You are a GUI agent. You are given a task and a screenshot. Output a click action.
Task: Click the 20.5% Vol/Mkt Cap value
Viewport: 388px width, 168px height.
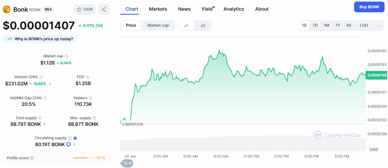(x=28, y=104)
